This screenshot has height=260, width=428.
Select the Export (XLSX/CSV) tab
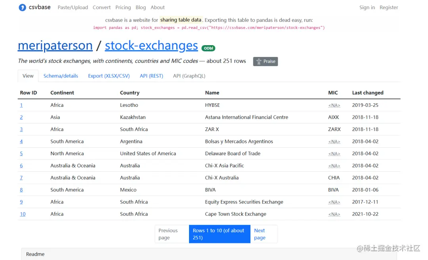click(x=109, y=76)
